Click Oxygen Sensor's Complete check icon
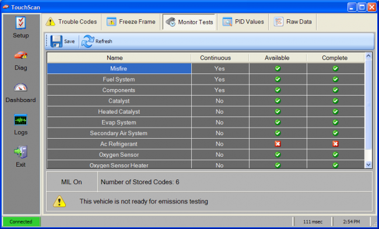Screen dimensions: 379x229 pos(335,154)
